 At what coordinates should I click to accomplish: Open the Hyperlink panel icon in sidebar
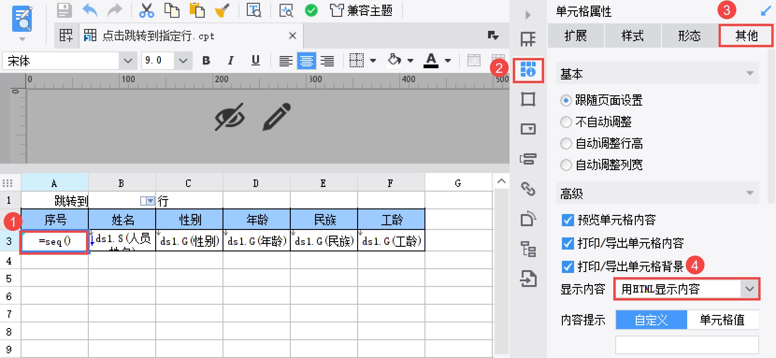[528, 189]
